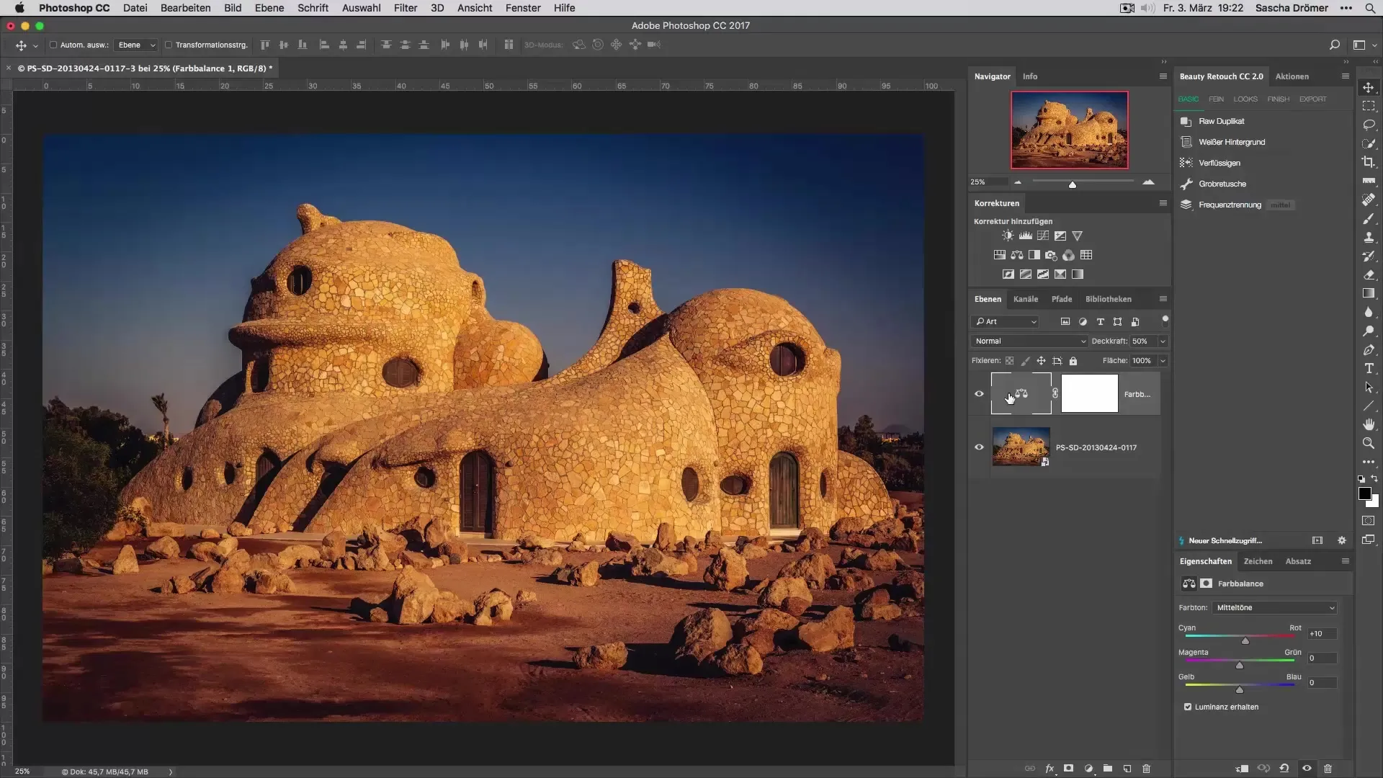Open the FINISH section of Beauty Retouch
The image size is (1383, 778).
pyautogui.click(x=1278, y=99)
